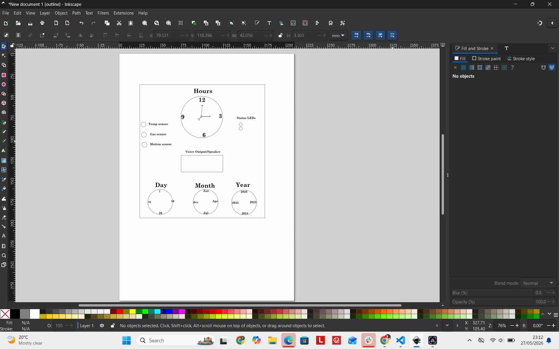This screenshot has width=559, height=349.
Task: Expand the snapping options arrow
Action: [552, 23]
